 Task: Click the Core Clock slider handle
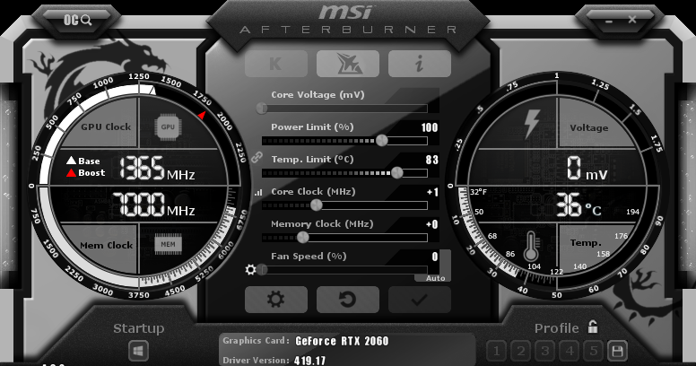[x=316, y=205]
